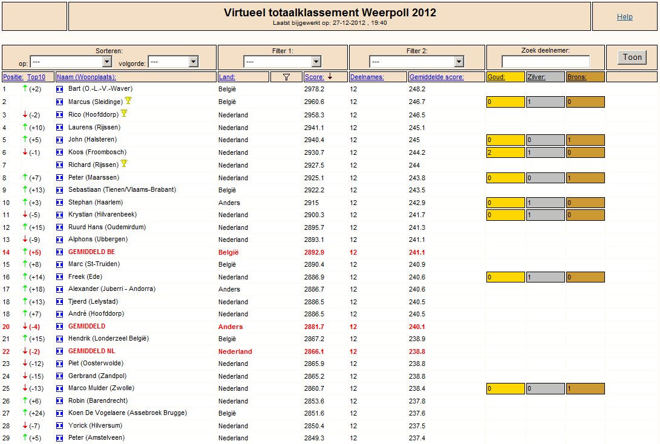The width and height of the screenshot is (660, 444).
Task: Sort by Gemiddelde score column header
Action: [437, 77]
